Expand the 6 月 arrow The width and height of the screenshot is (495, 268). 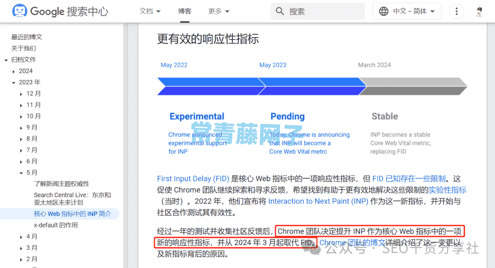tap(21, 161)
